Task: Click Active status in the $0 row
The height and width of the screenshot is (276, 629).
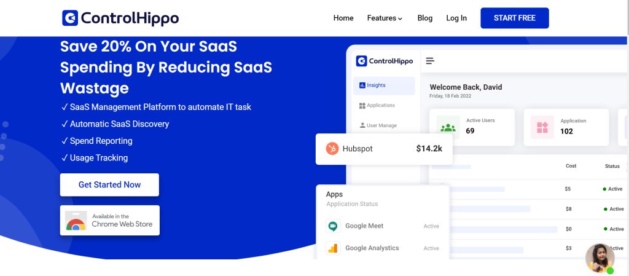Action: point(614,229)
